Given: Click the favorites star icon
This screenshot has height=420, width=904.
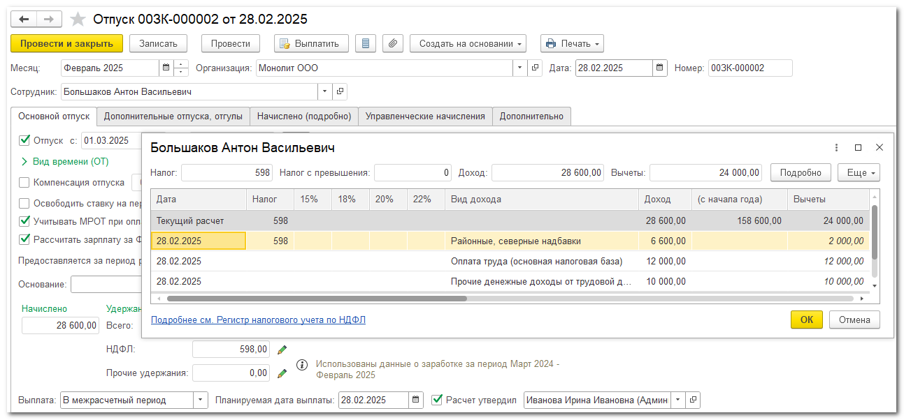Looking at the screenshot, I should coord(78,19).
